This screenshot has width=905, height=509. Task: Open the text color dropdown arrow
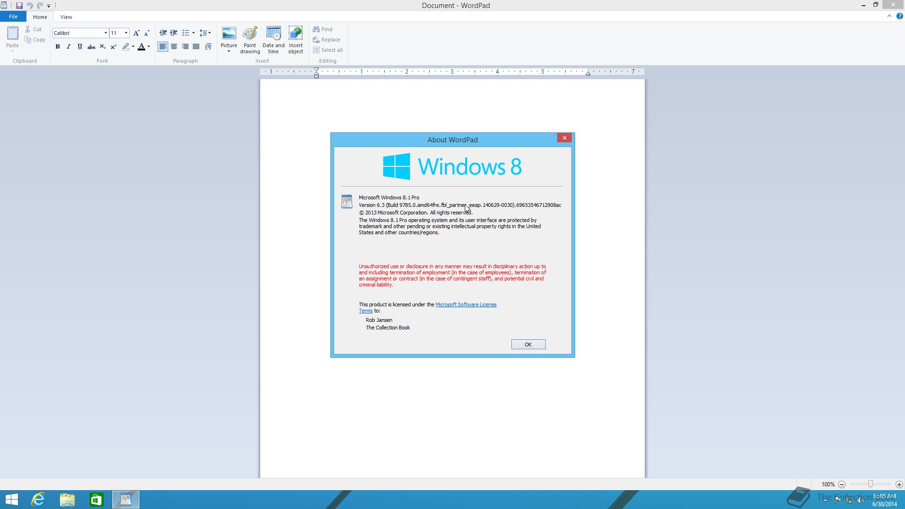click(148, 47)
